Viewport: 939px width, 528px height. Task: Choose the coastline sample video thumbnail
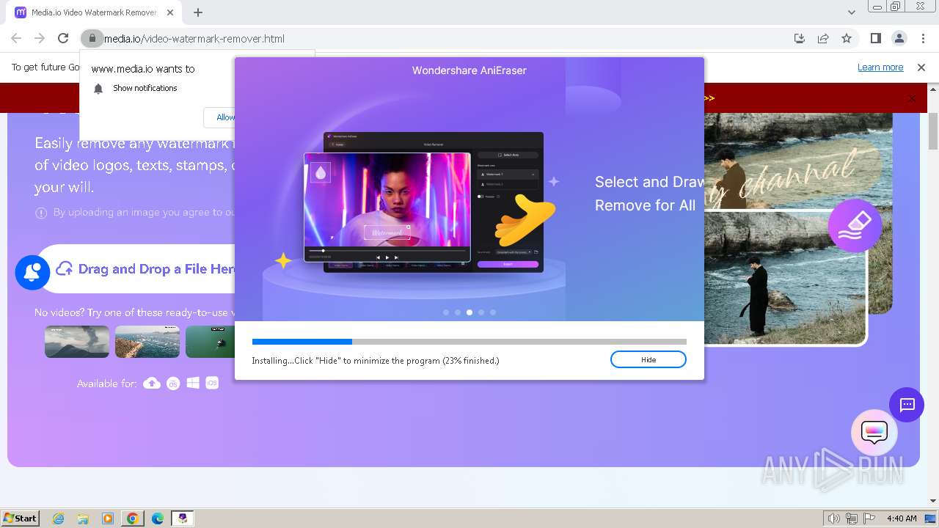(x=147, y=342)
